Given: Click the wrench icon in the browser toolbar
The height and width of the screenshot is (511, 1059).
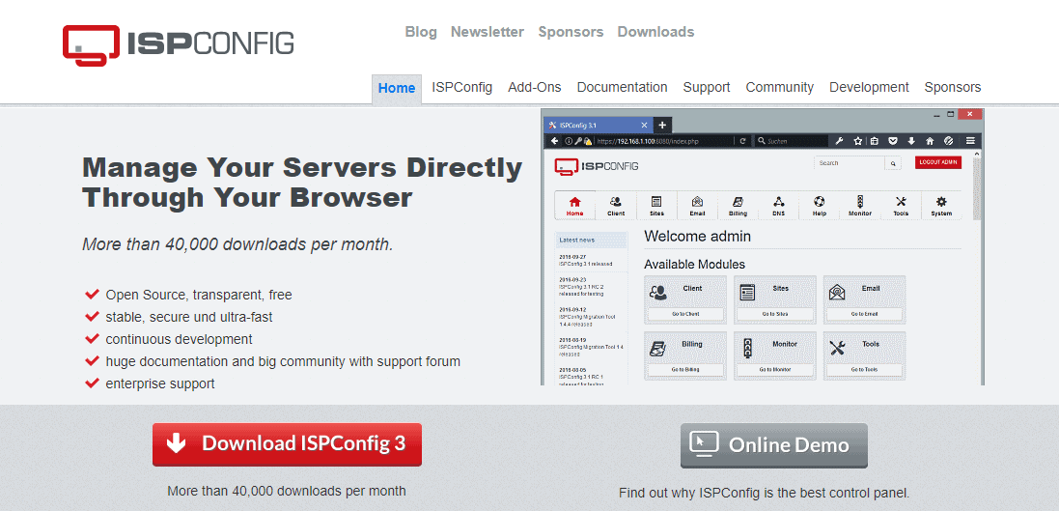Looking at the screenshot, I should pyautogui.click(x=839, y=141).
